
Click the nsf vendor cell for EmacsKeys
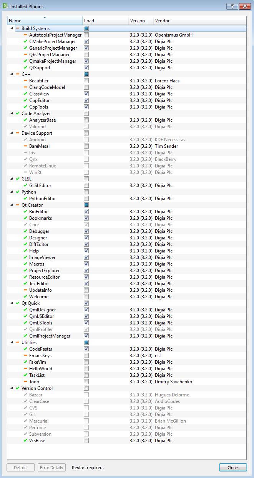pyautogui.click(x=158, y=356)
